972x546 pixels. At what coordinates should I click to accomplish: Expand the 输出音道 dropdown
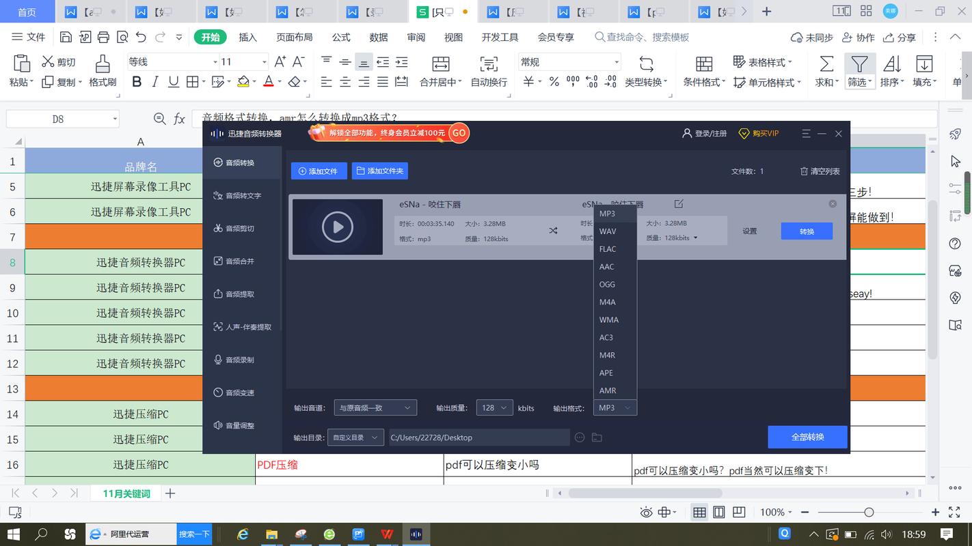[x=375, y=407]
